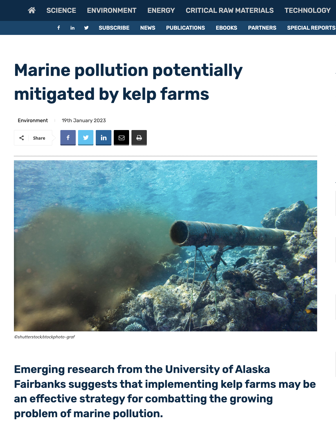Share the article on LinkedIn

(x=103, y=138)
